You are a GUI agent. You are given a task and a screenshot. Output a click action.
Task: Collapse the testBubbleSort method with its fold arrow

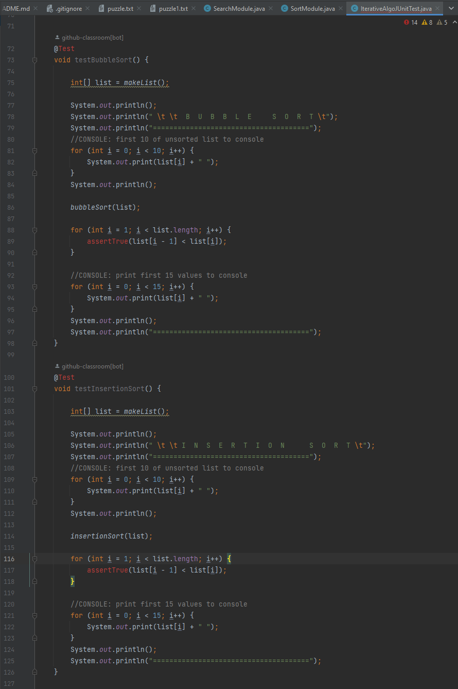33,60
